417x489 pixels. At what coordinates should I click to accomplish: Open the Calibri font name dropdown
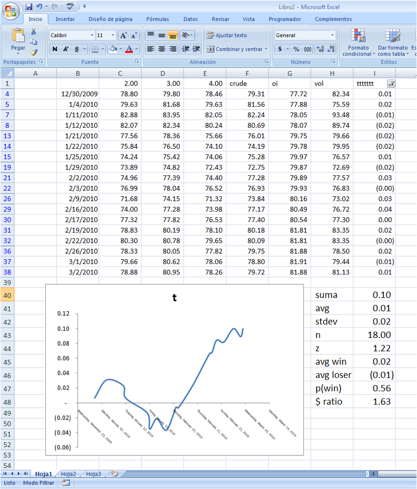point(92,36)
